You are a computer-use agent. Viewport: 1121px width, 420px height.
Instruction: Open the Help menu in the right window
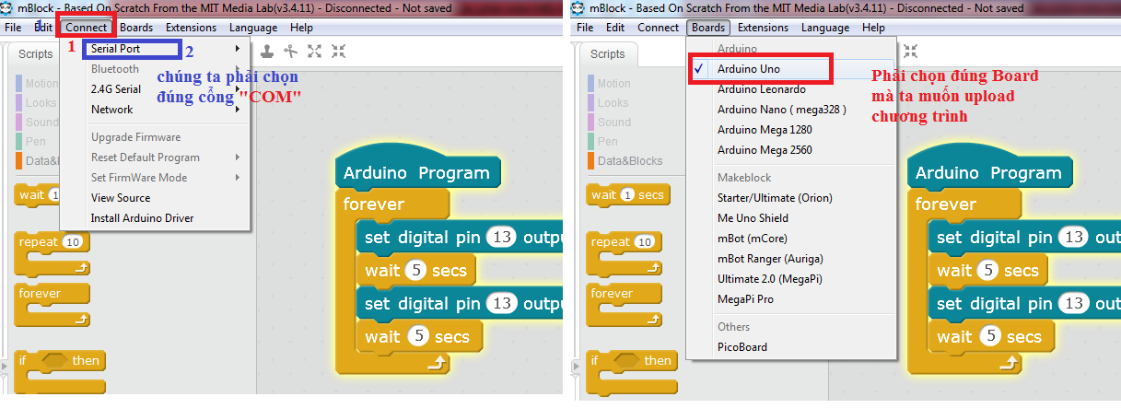(873, 28)
